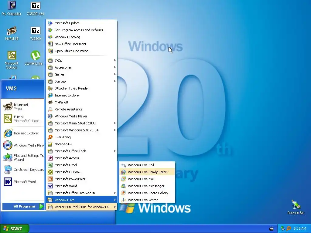This screenshot has height=233, width=311.
Task: Select the 7z2300 desktop icon
Action: [36, 33]
